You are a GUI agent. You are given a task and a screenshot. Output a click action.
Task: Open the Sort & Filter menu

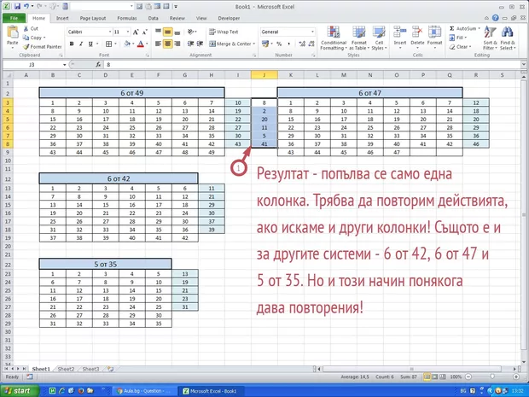click(490, 38)
